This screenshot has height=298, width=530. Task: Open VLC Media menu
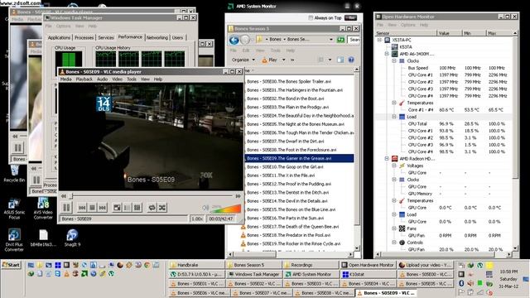click(66, 79)
